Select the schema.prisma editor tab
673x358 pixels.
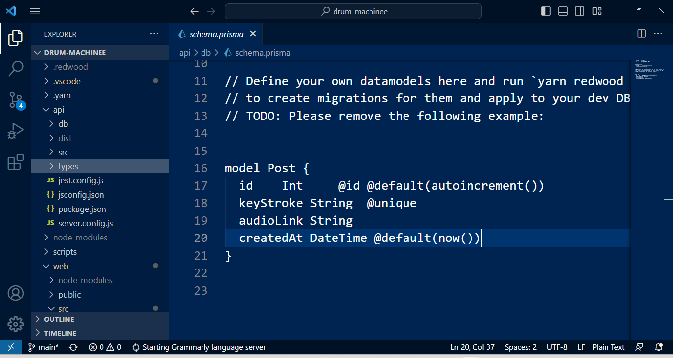[216, 34]
